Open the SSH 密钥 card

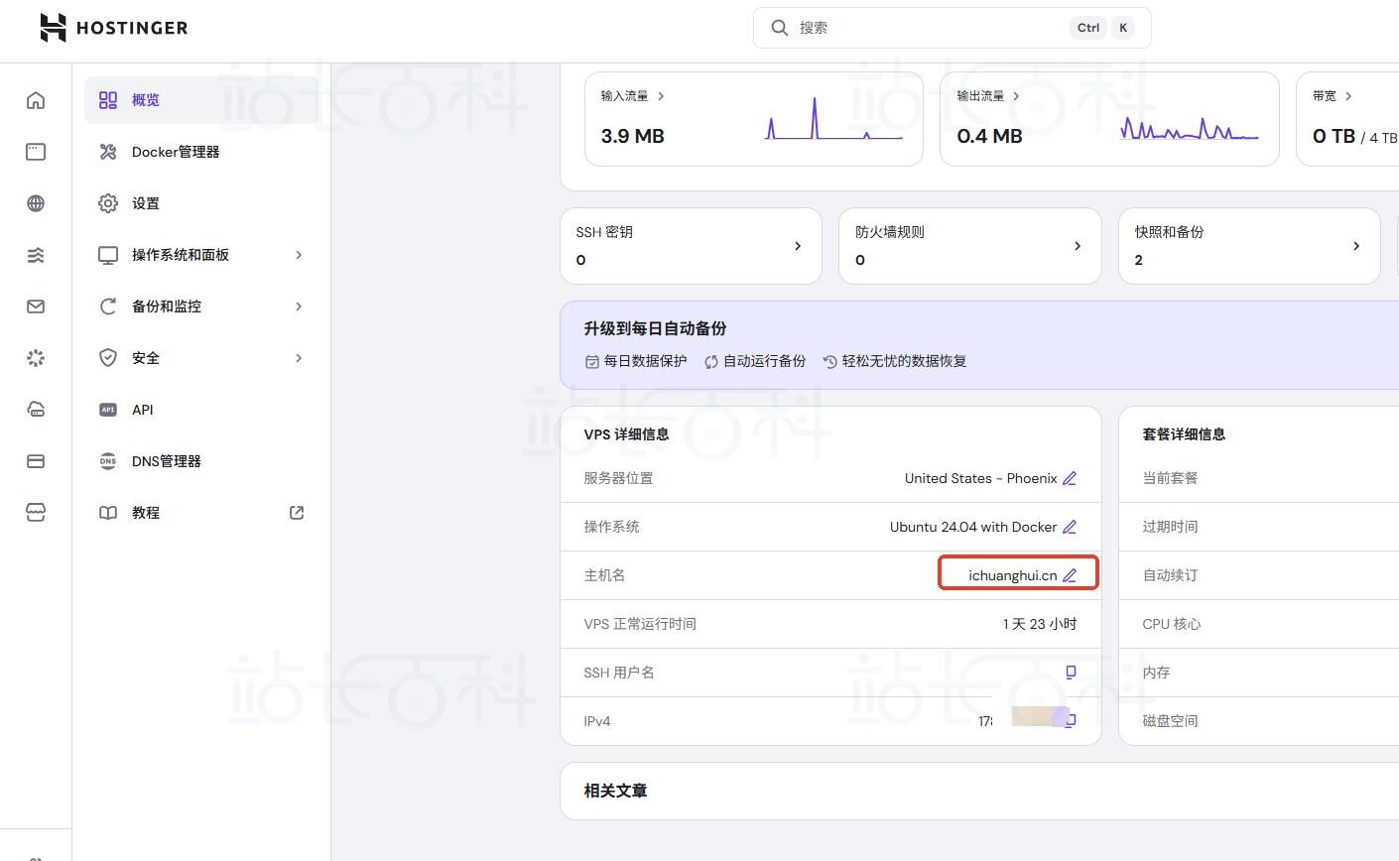tap(691, 246)
